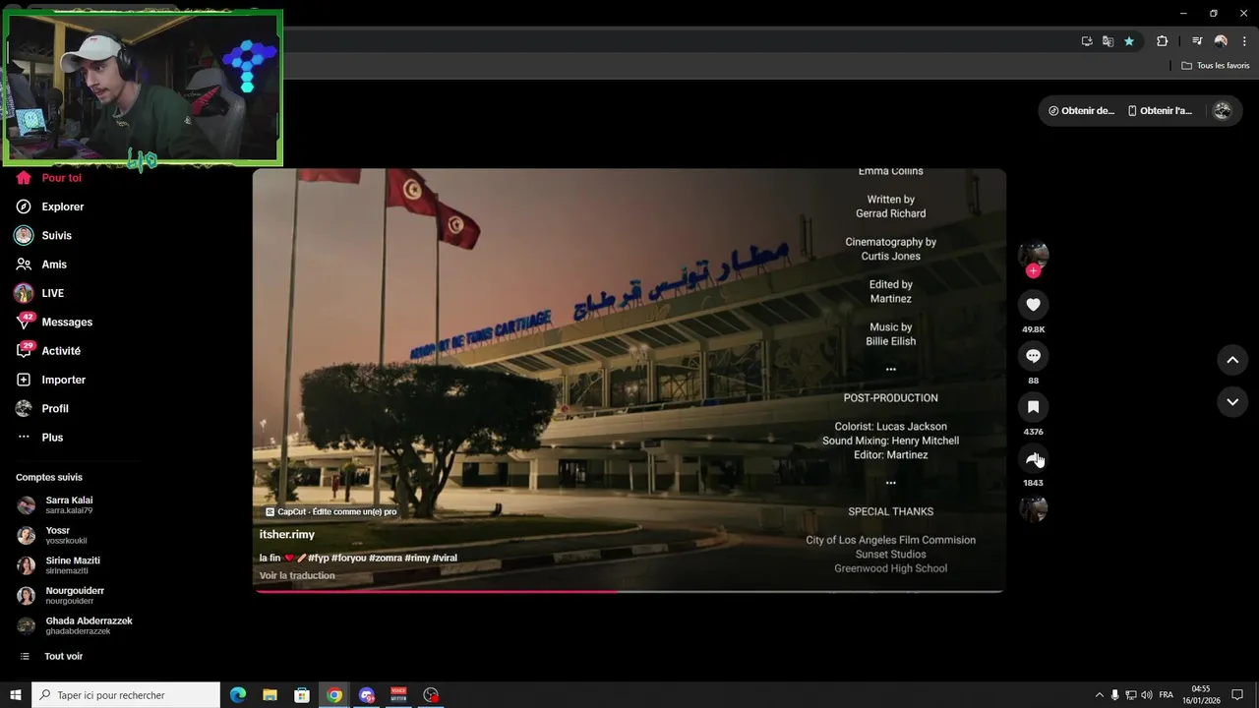This screenshot has width=1259, height=708.
Task: Open the Pour toi feed
Action: point(49,178)
